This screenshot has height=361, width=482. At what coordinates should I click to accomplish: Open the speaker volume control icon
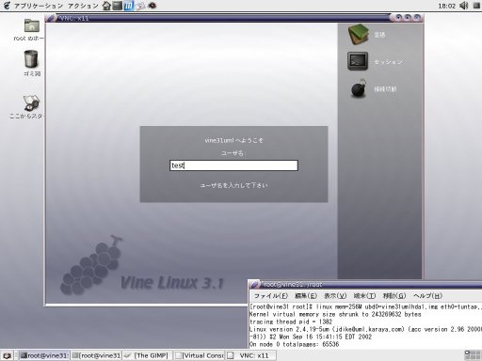point(464,6)
